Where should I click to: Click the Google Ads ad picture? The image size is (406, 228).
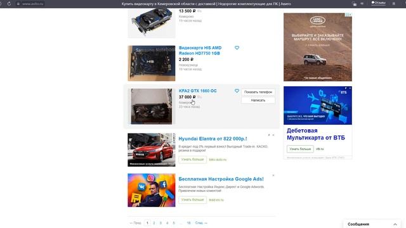pos(152,190)
